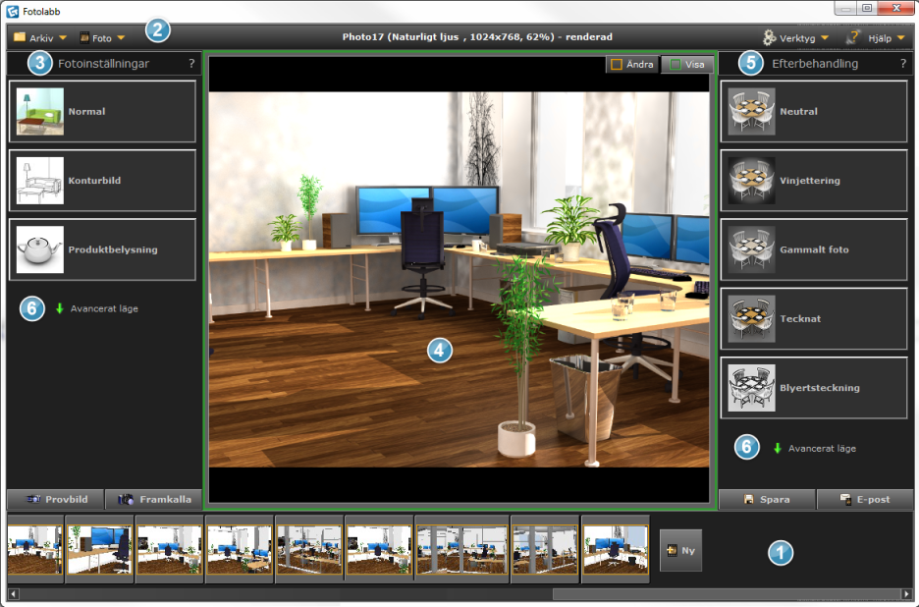Click the Ny new photo button
Screen dimensions: 919x607
click(681, 551)
